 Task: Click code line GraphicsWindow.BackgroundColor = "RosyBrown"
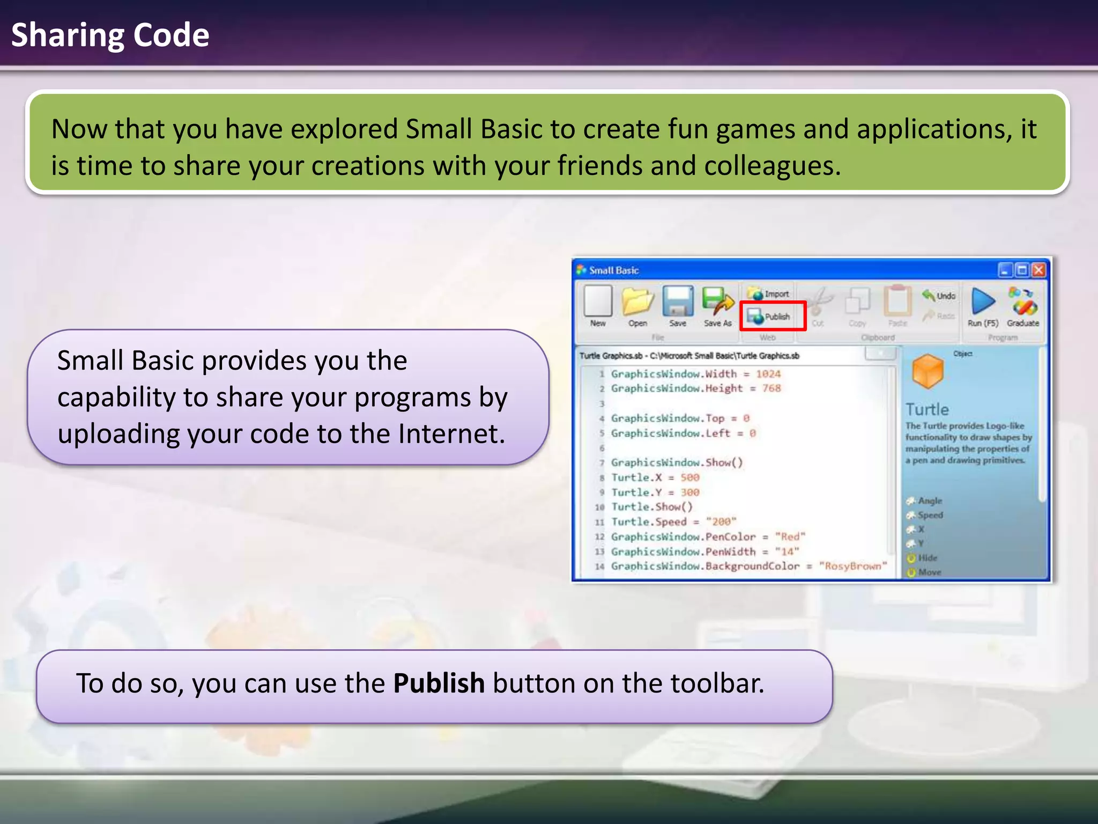749,566
